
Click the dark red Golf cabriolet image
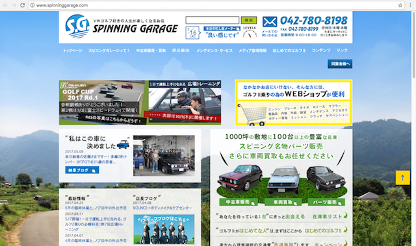pyautogui.click(x=240, y=177)
